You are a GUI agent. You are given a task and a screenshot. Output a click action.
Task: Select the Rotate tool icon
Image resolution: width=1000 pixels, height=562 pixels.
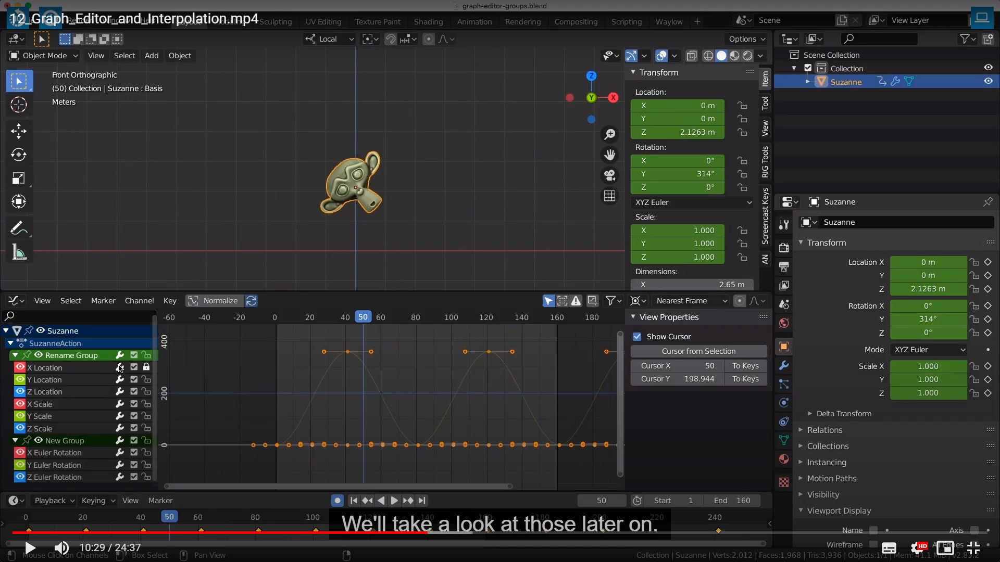click(x=19, y=155)
